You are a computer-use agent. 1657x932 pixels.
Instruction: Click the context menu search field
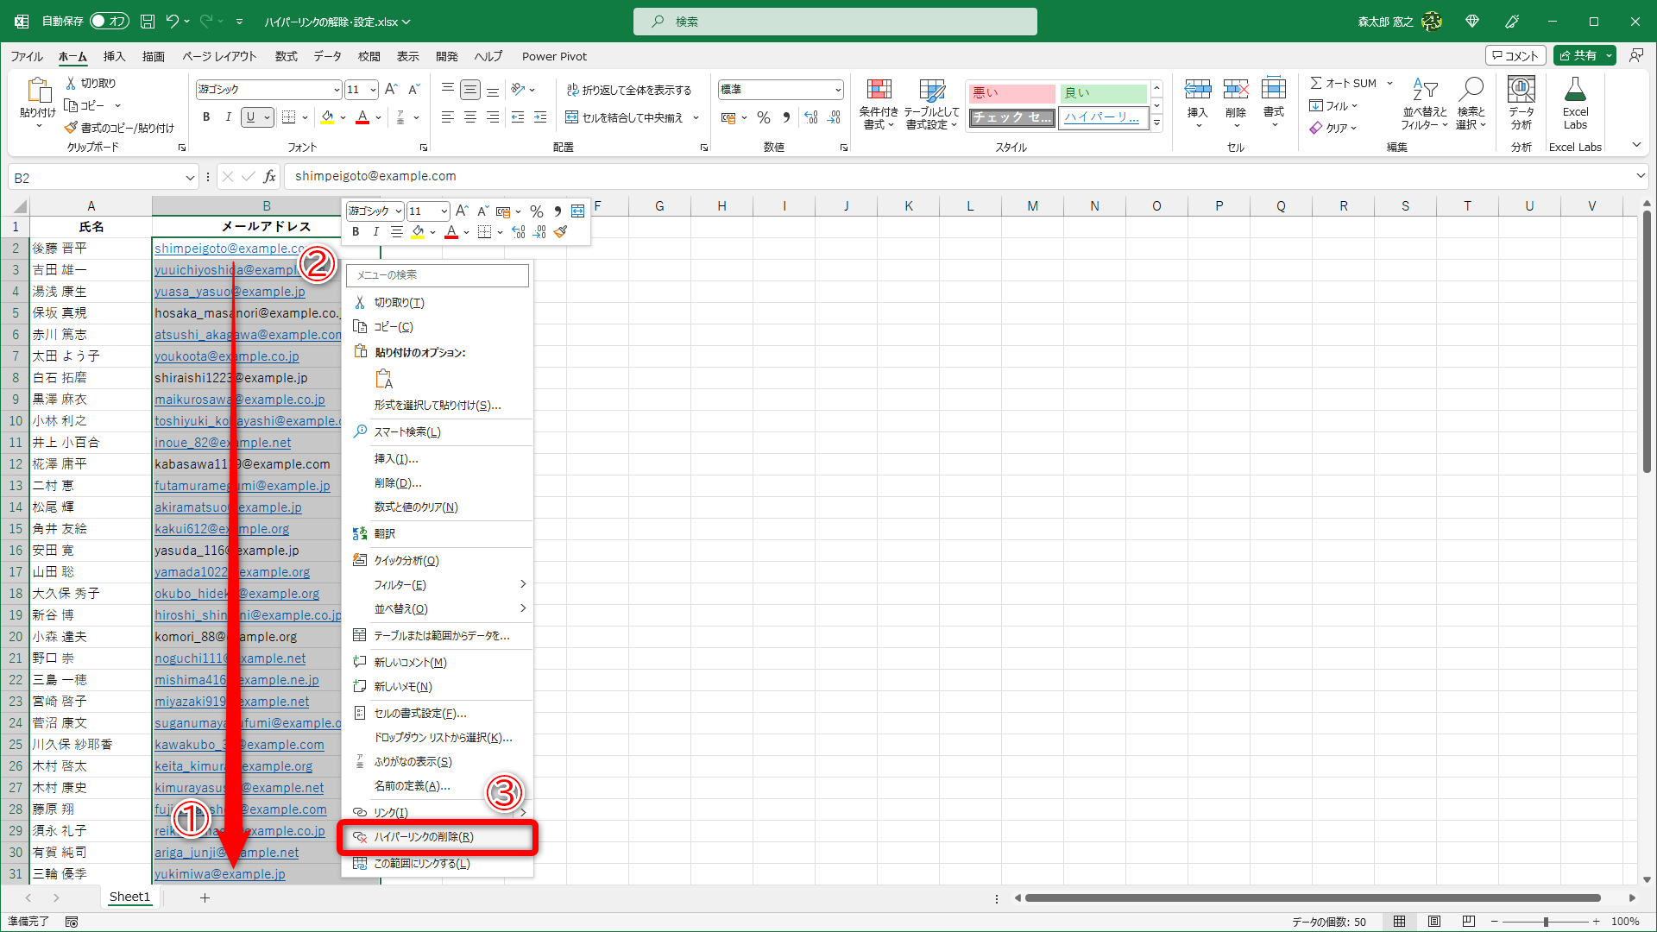438,274
